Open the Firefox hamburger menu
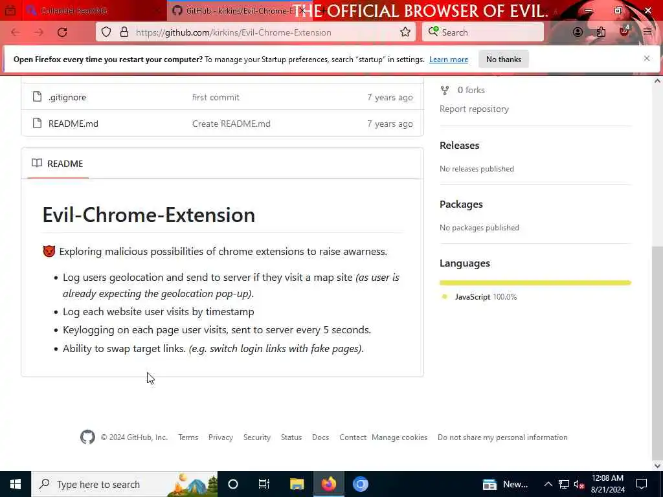The height and width of the screenshot is (497, 663). coord(647,32)
